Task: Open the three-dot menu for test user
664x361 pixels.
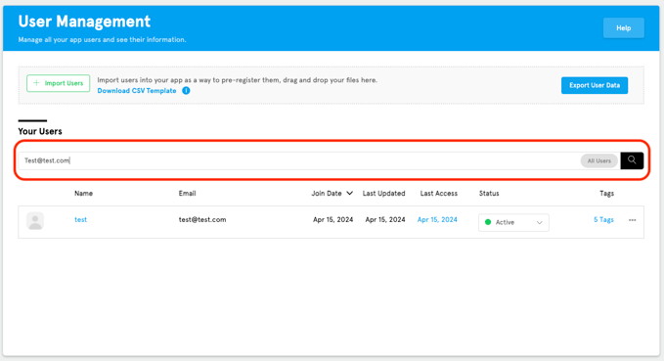Action: tap(633, 220)
